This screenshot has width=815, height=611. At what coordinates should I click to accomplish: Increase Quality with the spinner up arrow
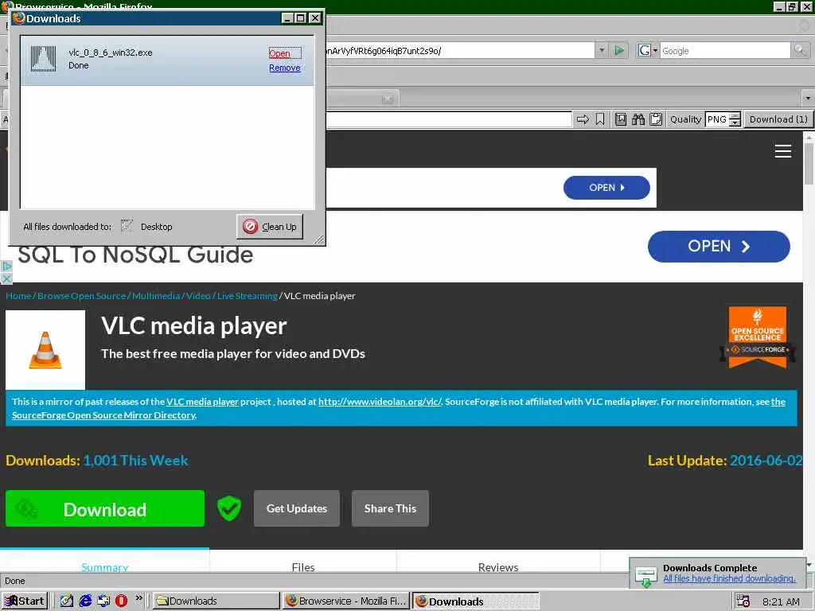tap(735, 115)
